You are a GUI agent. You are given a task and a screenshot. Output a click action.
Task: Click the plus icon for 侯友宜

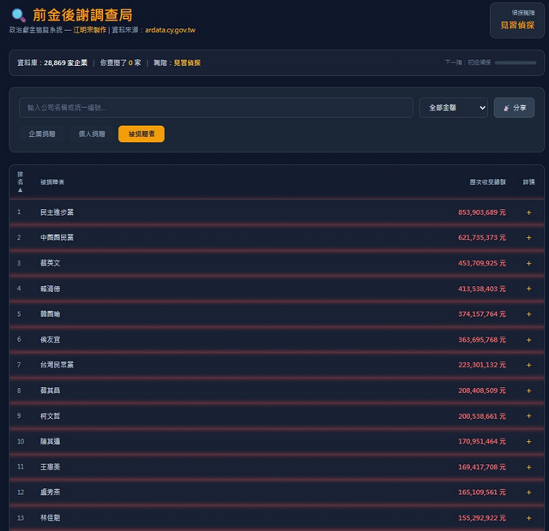point(528,340)
